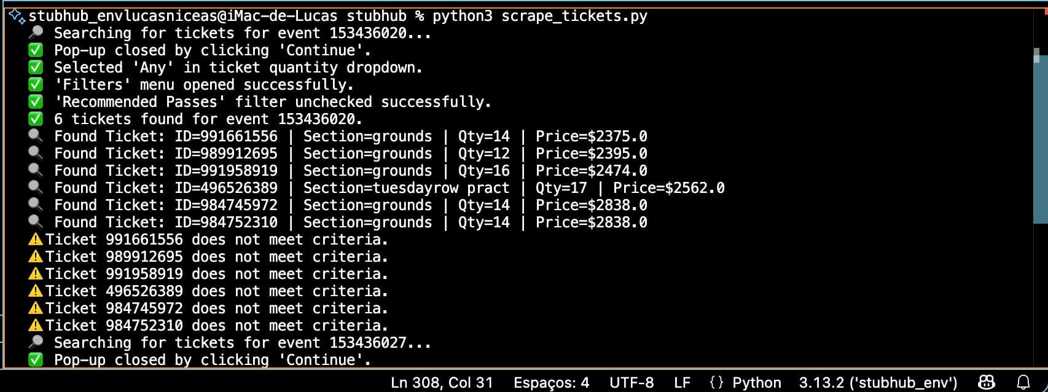Go to line via 'Ln 308, Col 31'

click(x=442, y=383)
